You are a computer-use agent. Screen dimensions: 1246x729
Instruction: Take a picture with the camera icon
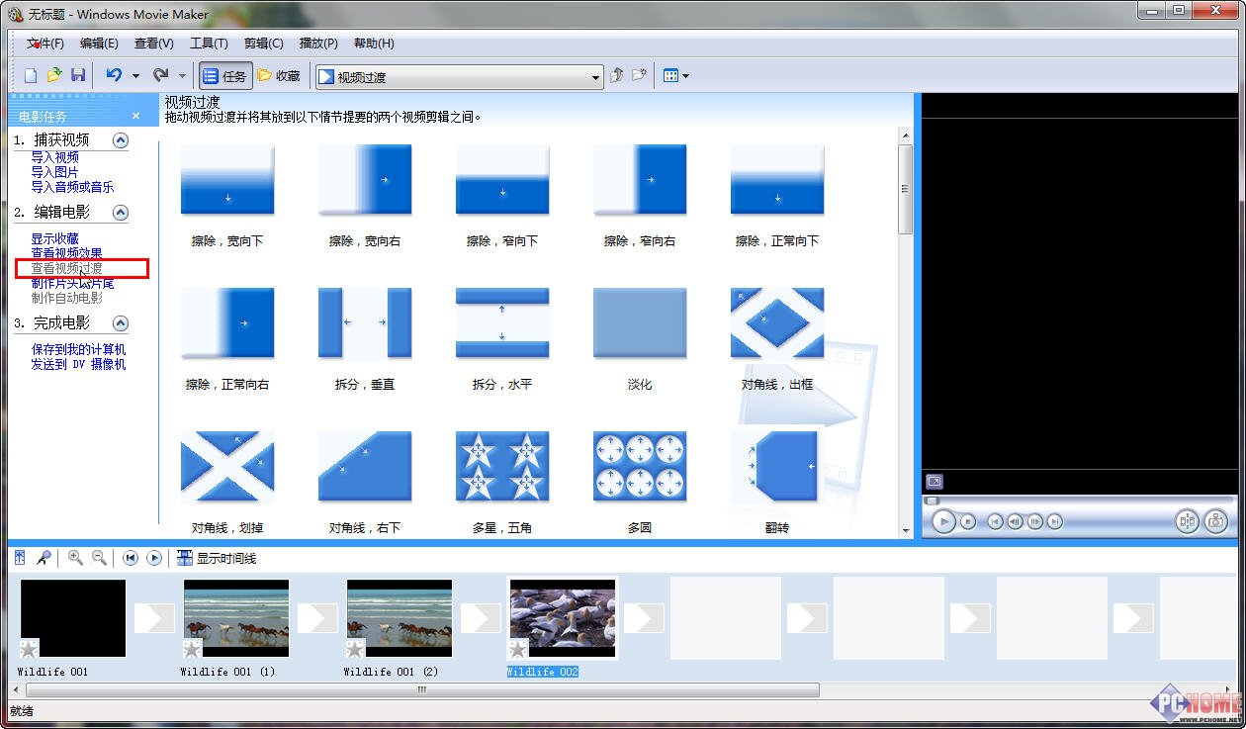[1217, 520]
